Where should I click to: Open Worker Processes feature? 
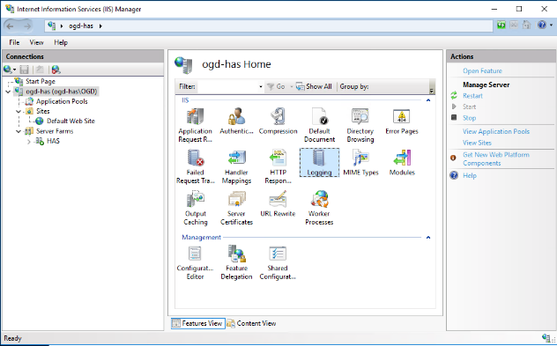coord(319,208)
